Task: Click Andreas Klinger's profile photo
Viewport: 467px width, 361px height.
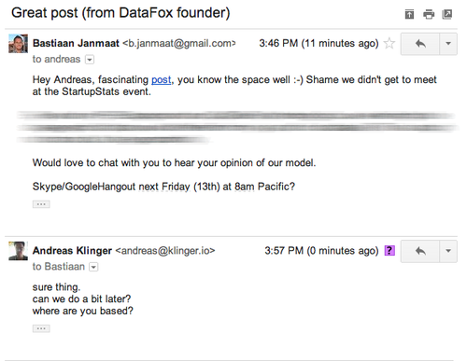Action: click(x=18, y=251)
